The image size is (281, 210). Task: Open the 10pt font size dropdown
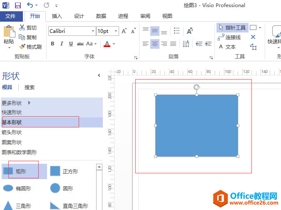pos(116,31)
